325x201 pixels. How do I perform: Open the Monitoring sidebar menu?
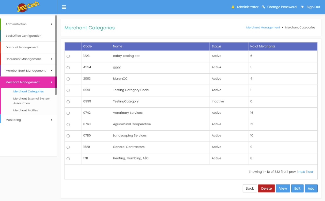click(x=28, y=120)
